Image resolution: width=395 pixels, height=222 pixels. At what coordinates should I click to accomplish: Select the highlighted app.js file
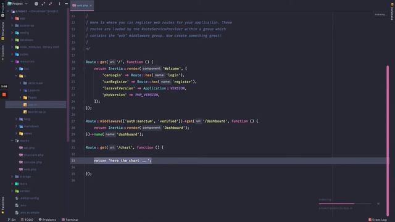36,105
